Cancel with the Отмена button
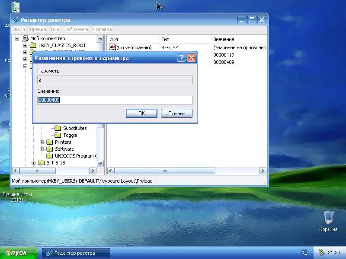 176,114
